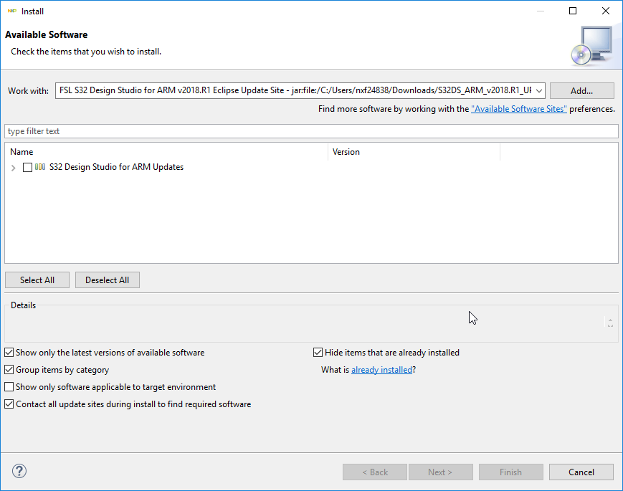Close the Install dialog window
The height and width of the screenshot is (491, 623).
(606, 11)
